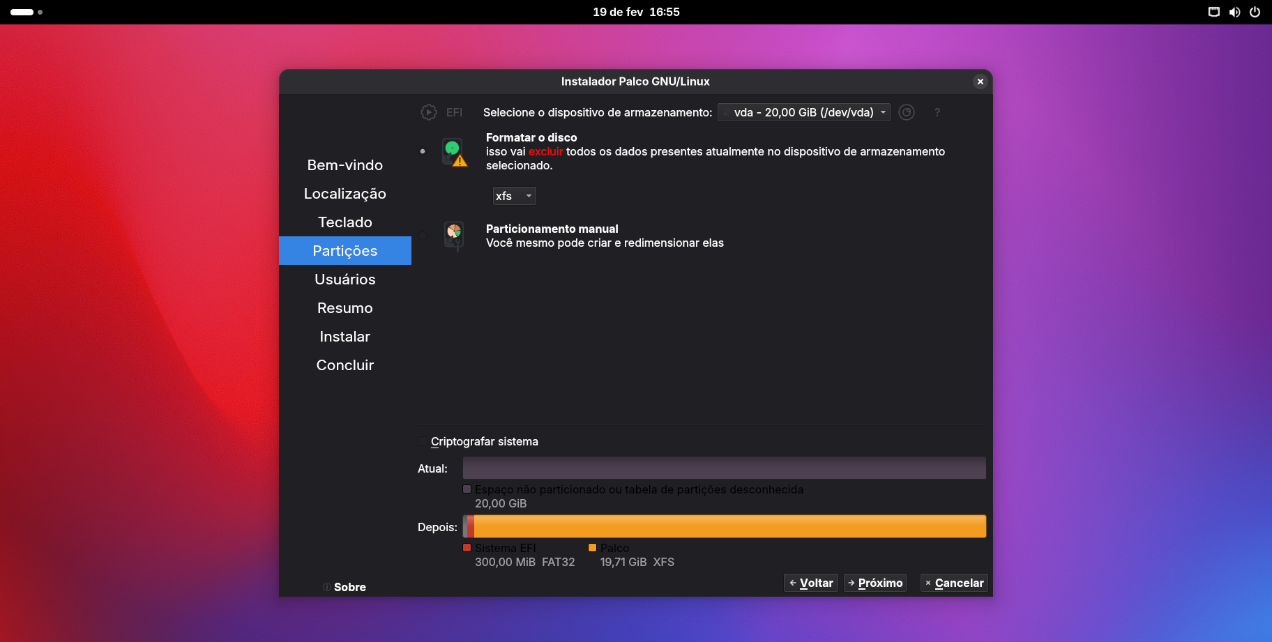Click the circular refresh icon beside the device selector

(906, 112)
